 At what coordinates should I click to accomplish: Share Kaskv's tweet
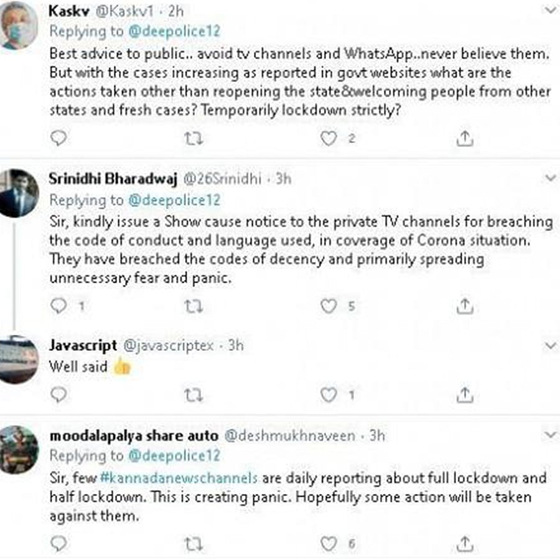[x=465, y=139]
